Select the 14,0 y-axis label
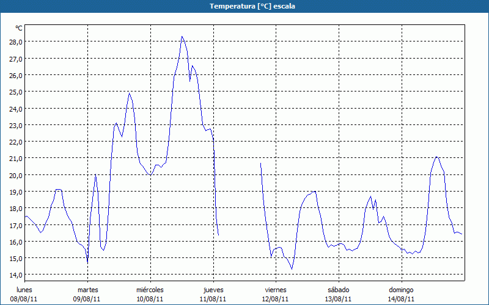This screenshot has width=489, height=305. [x=15, y=274]
